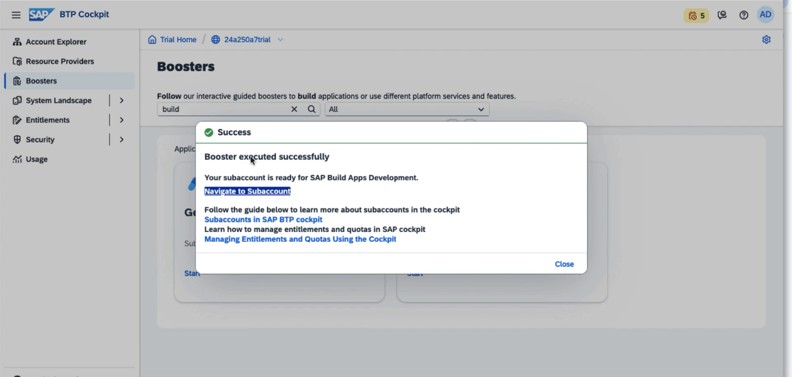This screenshot has width=792, height=377.
Task: Click the Success dialog title
Action: pos(234,132)
